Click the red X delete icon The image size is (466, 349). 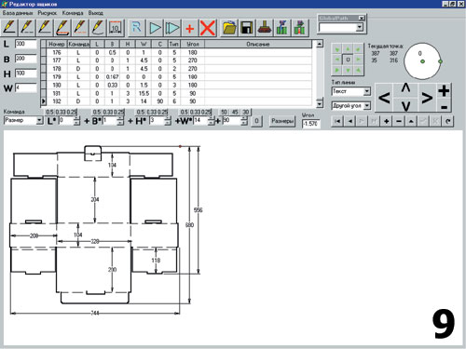(208, 28)
